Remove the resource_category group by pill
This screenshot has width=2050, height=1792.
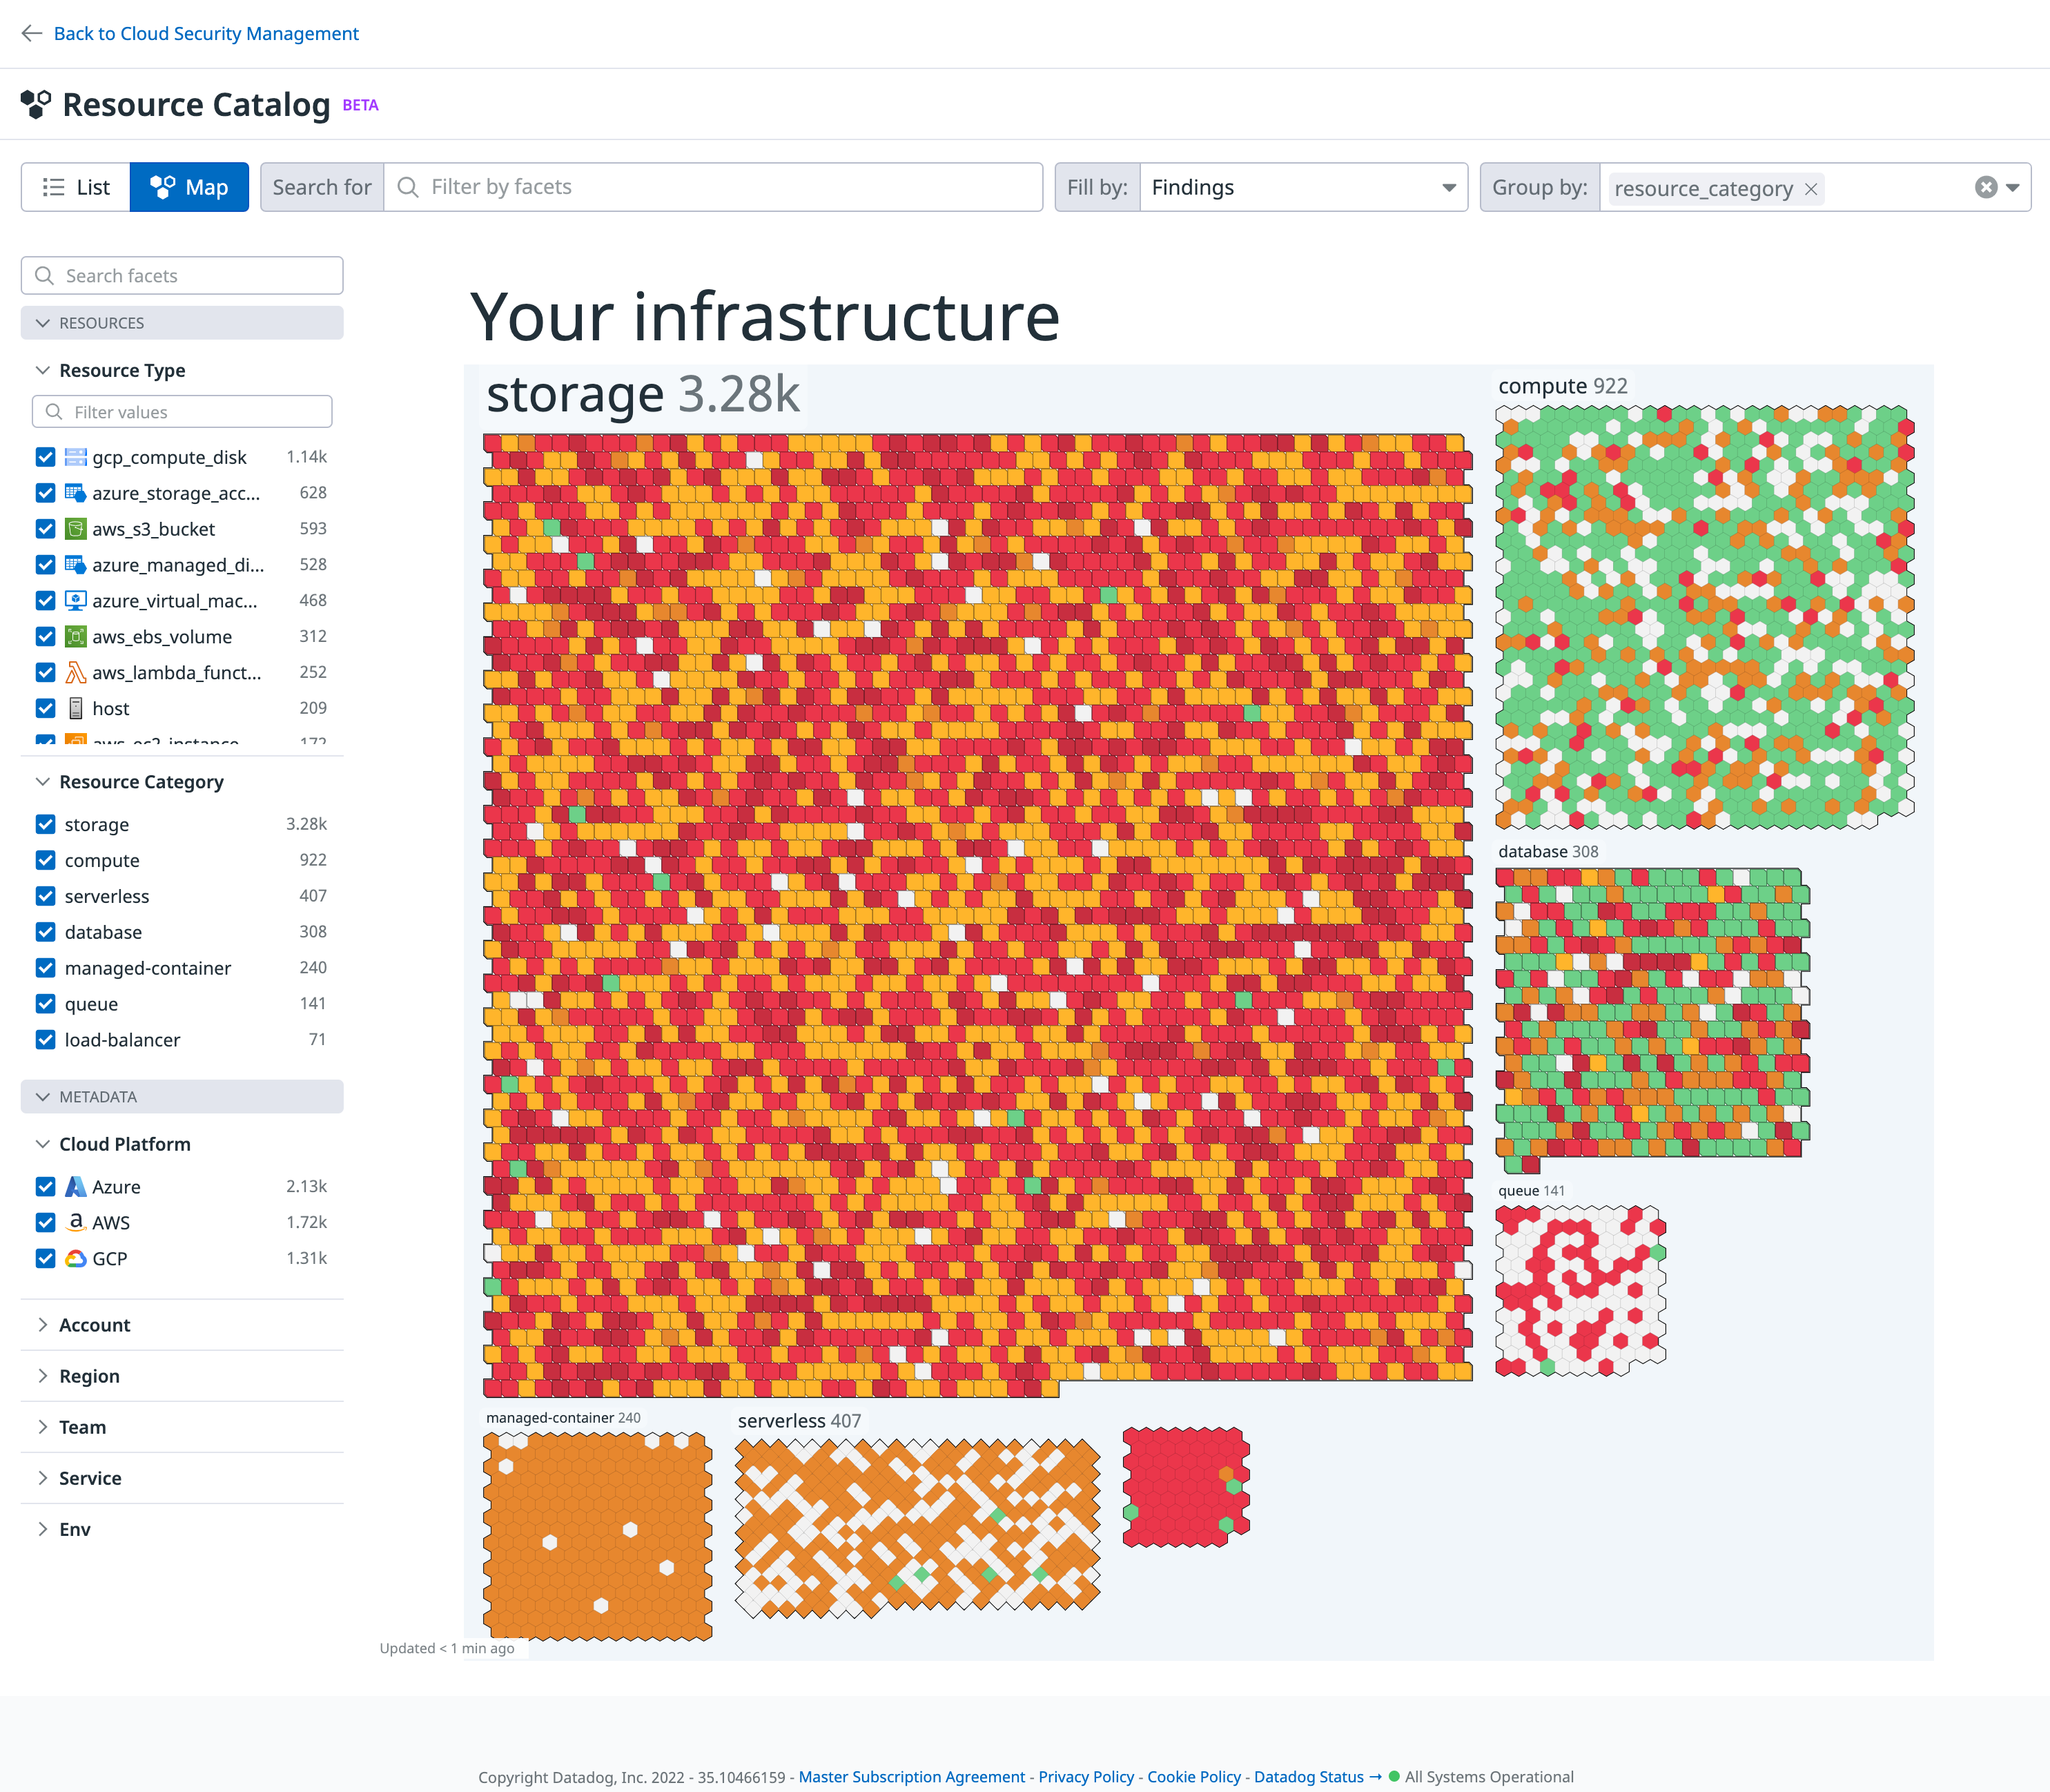[1811, 188]
